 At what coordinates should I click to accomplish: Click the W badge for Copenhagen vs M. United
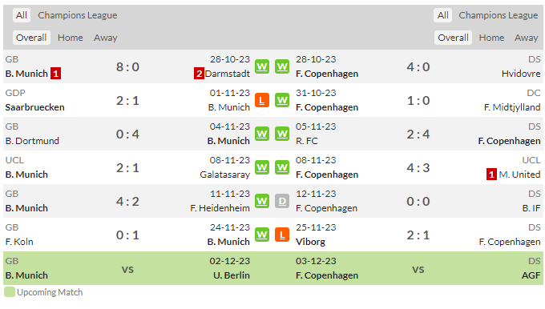pos(282,167)
